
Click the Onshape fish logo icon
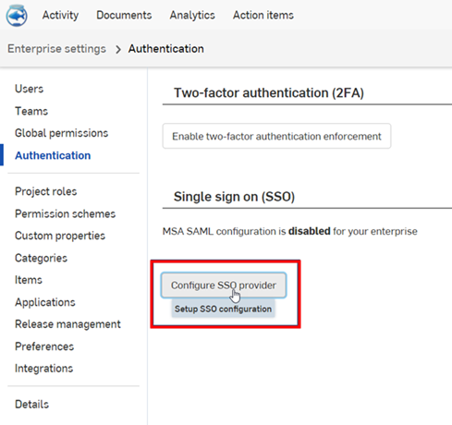click(17, 16)
